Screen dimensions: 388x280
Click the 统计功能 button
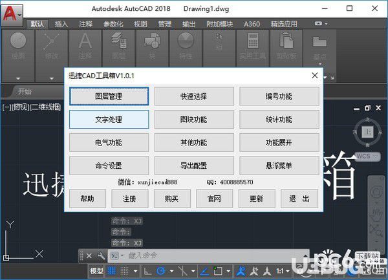point(279,120)
